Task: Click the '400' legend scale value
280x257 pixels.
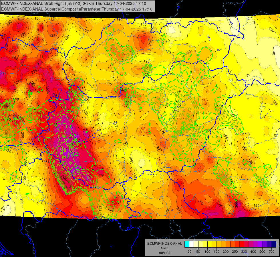Action: pyautogui.click(x=253, y=252)
